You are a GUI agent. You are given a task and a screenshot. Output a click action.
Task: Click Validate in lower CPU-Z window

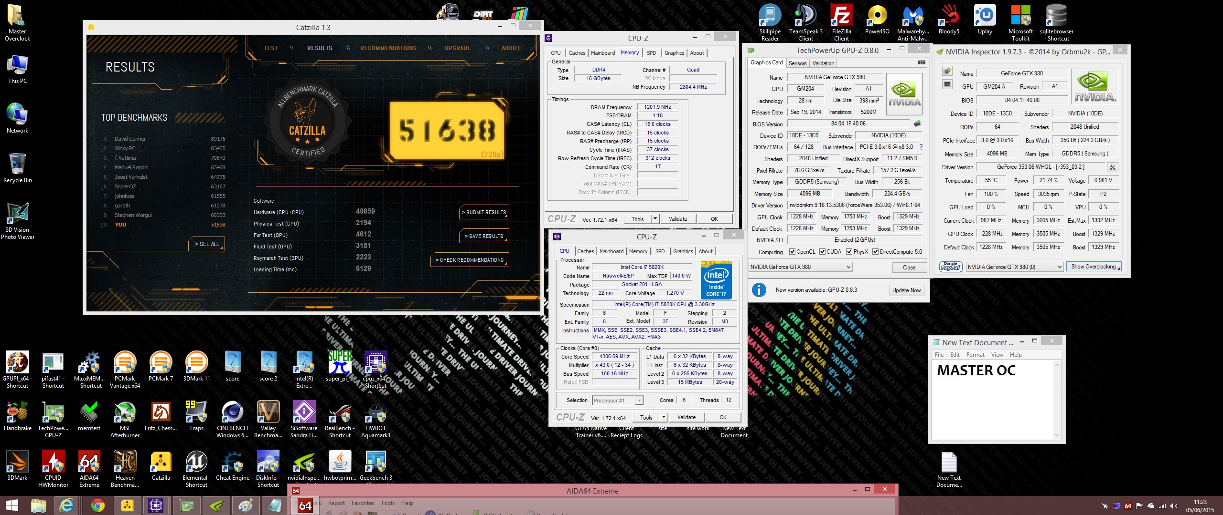pyautogui.click(x=687, y=417)
